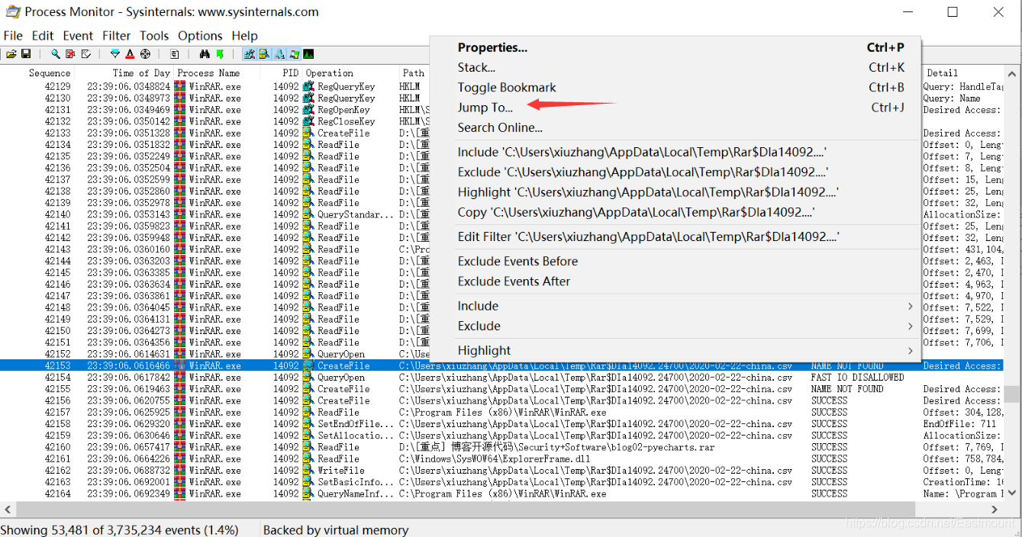Select Exclude Events Before entry
Image resolution: width=1022 pixels, height=537 pixels.
(x=517, y=262)
